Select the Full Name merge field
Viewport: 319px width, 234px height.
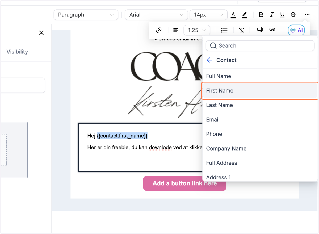pos(260,76)
